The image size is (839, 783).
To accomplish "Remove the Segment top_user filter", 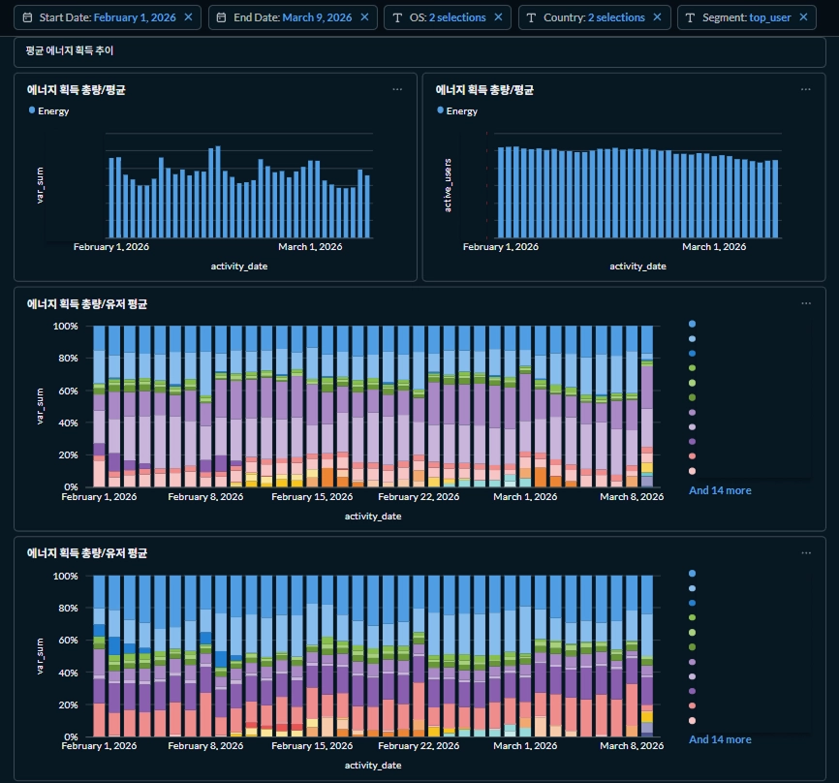I will pos(803,17).
